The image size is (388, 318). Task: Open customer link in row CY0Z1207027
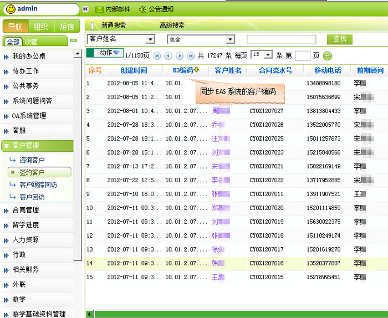point(221,111)
